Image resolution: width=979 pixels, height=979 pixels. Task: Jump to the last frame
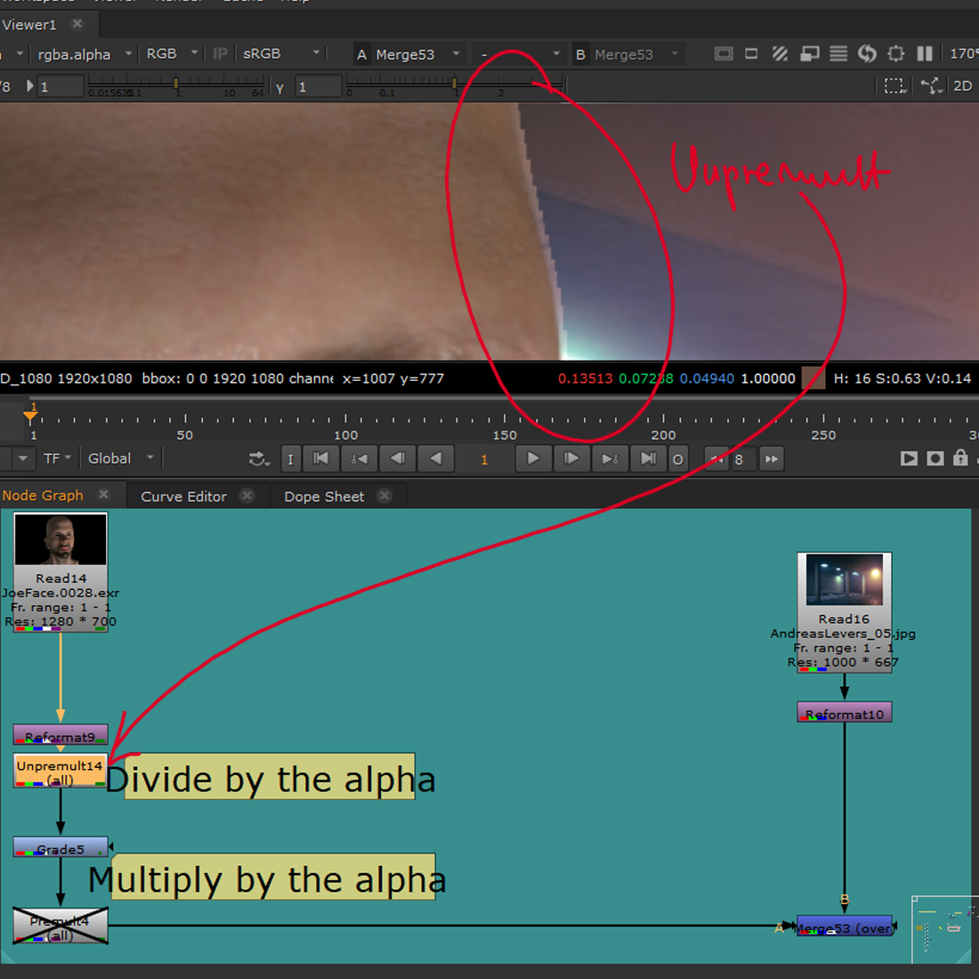point(648,459)
